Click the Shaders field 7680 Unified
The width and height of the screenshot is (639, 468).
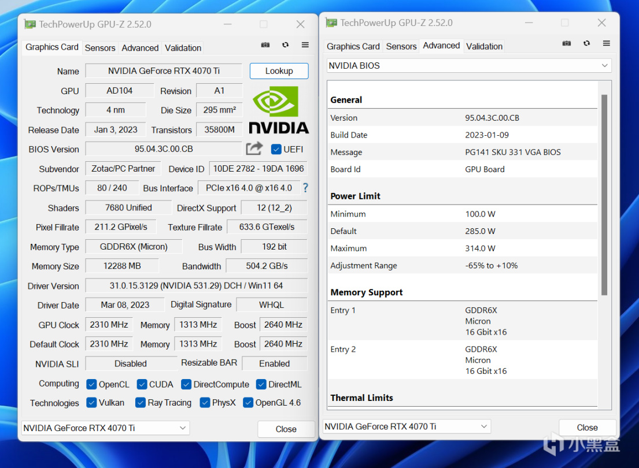128,208
